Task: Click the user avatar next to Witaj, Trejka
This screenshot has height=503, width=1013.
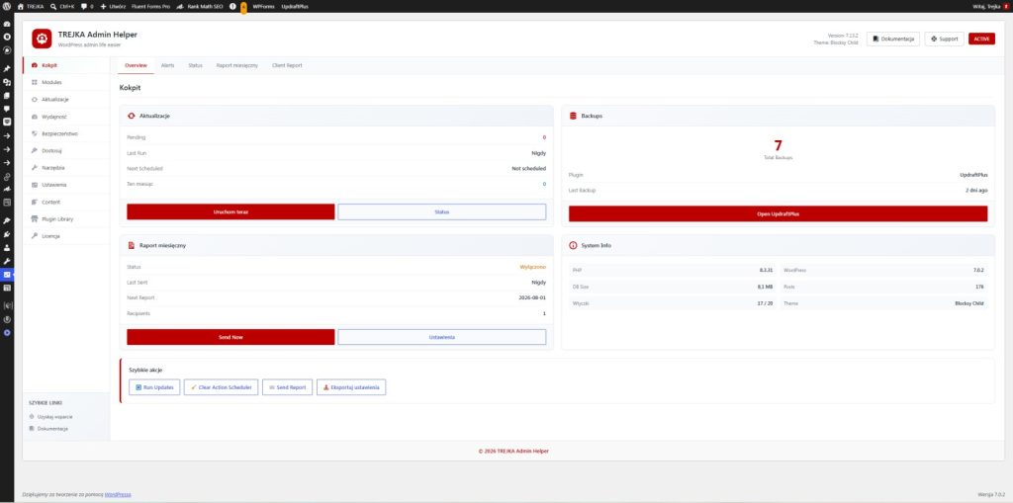Action: click(x=1005, y=6)
